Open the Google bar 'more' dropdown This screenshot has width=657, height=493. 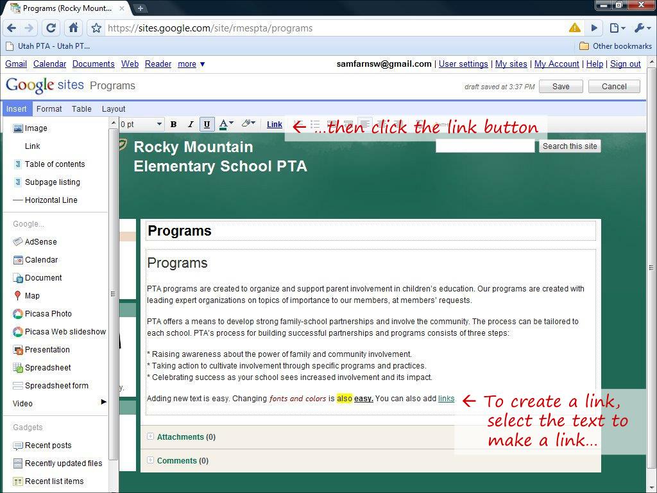point(191,64)
